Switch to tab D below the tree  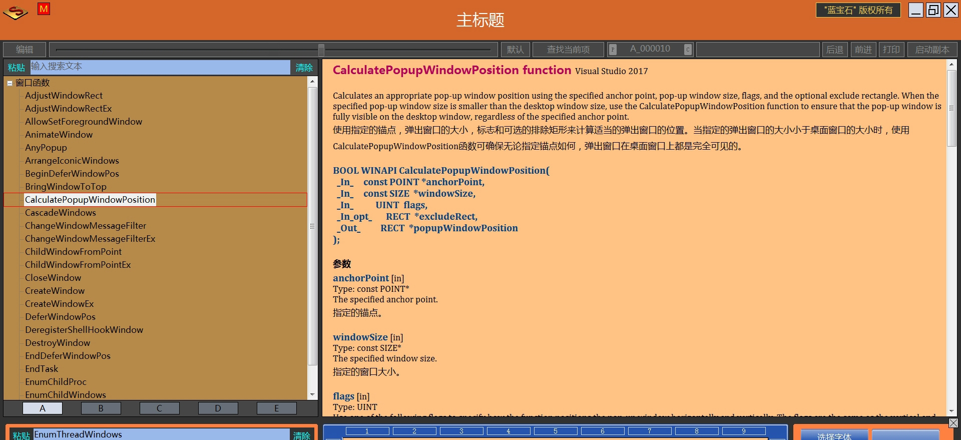218,408
